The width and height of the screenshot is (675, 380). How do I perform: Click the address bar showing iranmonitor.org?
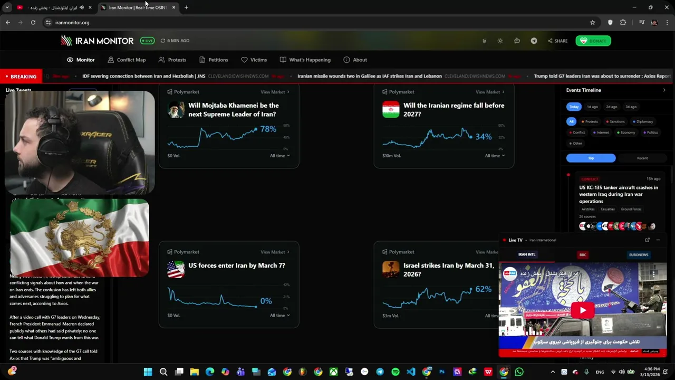pyautogui.click(x=316, y=23)
